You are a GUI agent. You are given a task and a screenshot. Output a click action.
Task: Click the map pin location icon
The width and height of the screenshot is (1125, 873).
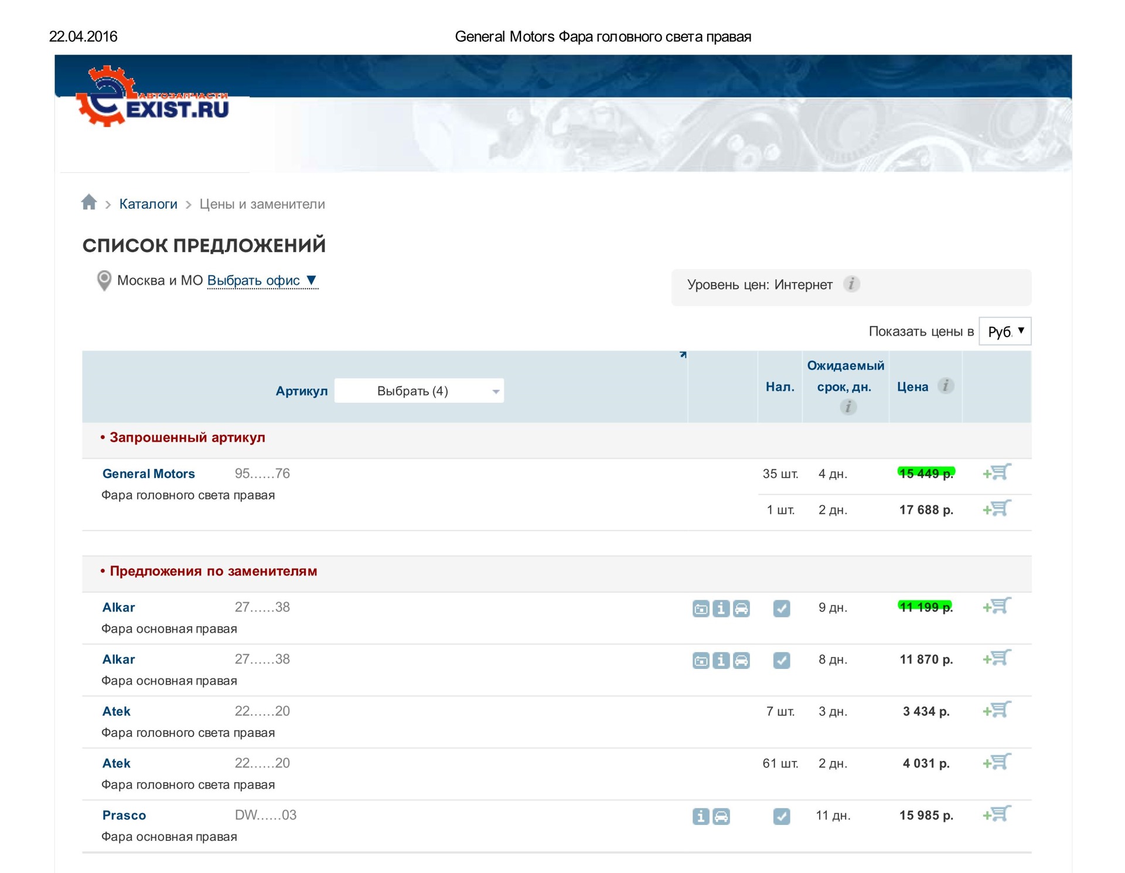(104, 281)
